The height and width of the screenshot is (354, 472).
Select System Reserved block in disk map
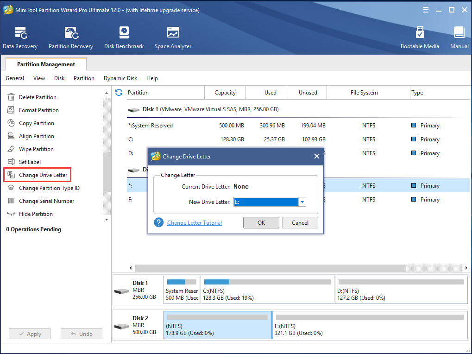(182, 290)
